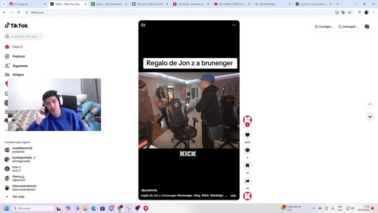This screenshot has height=213, width=378.
Task: Reload the TikTok page
Action: coord(18,12)
